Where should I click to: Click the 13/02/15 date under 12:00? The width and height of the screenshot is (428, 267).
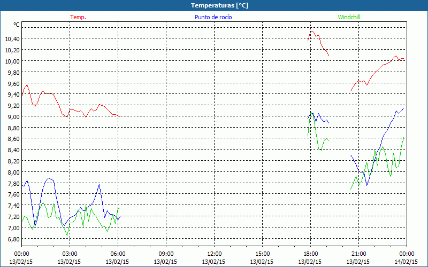tap(213, 262)
